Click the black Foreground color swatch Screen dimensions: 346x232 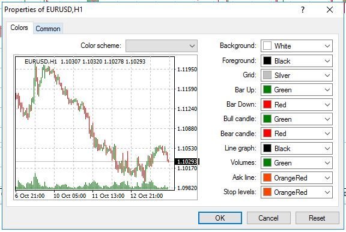267,61
